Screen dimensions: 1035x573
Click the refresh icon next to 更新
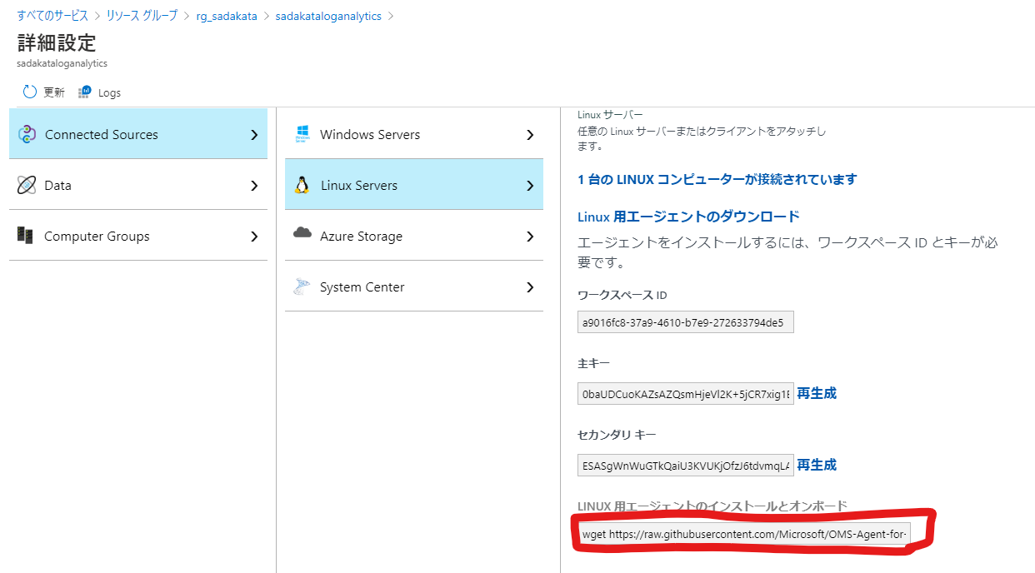click(30, 92)
